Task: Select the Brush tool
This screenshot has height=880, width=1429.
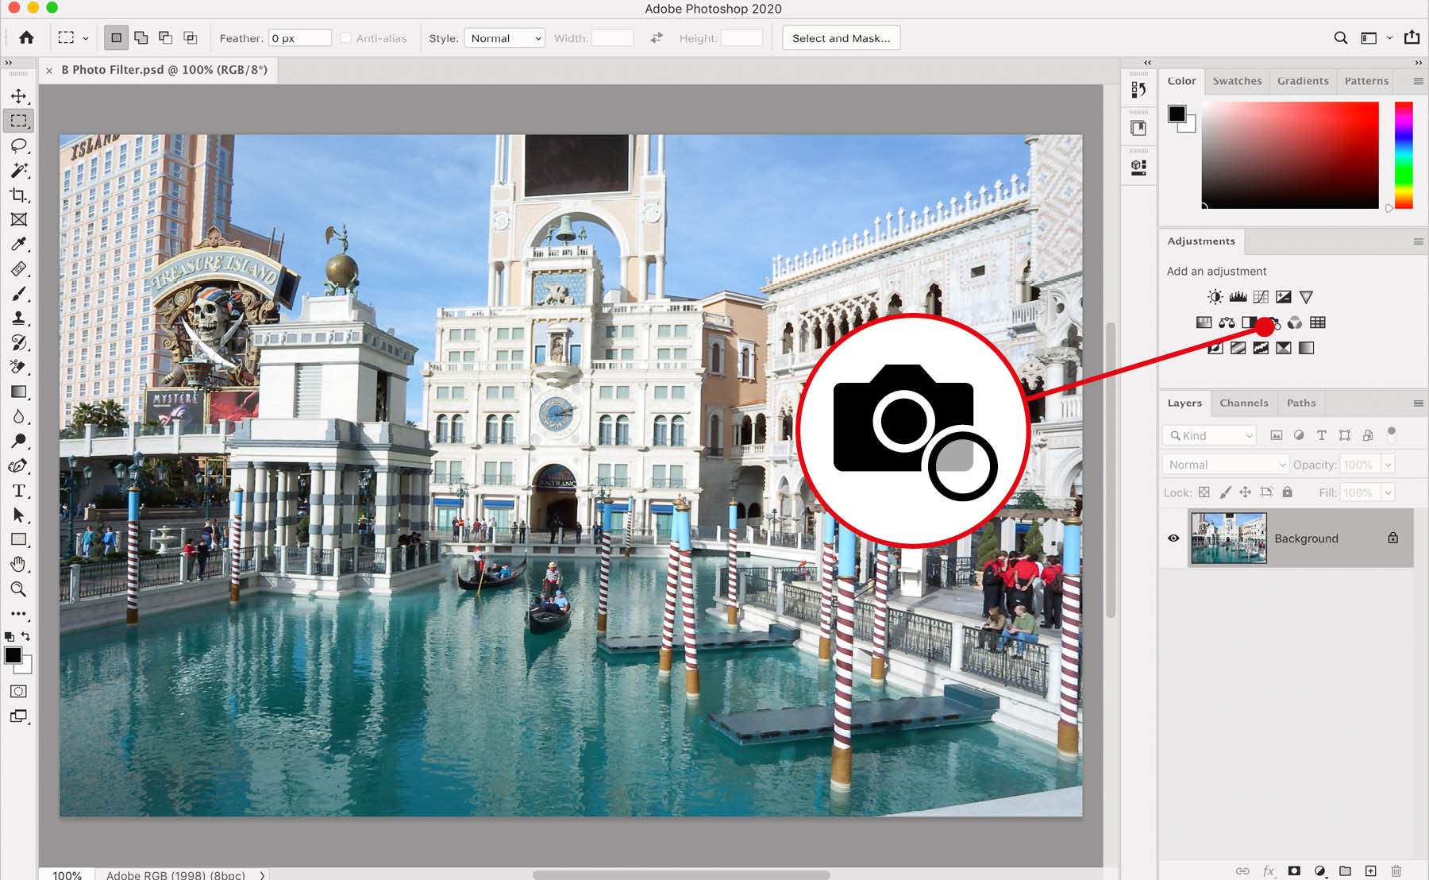Action: coord(18,293)
